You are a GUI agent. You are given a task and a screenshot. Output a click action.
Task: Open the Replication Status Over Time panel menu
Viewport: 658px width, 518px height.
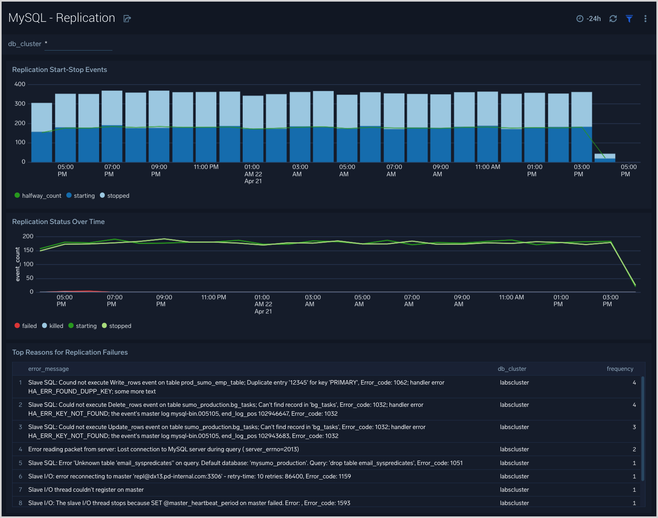[x=639, y=222]
